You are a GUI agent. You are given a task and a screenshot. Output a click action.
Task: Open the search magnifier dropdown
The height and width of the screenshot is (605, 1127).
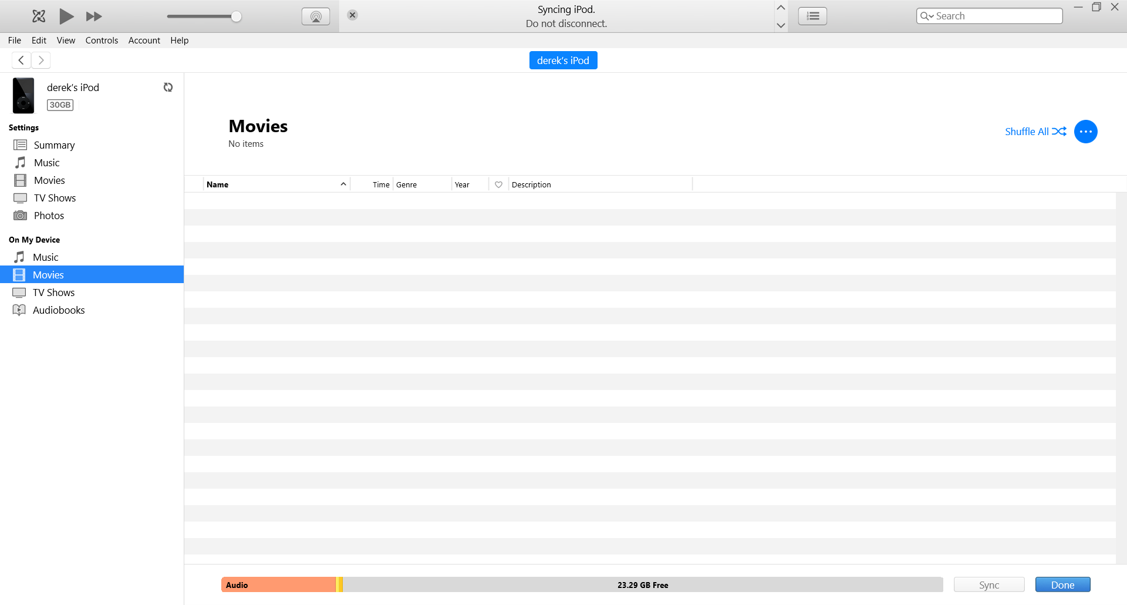tap(927, 16)
